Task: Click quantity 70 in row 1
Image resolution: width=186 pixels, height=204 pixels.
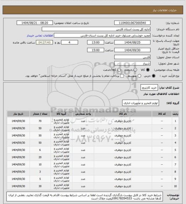Action: pos(40,121)
